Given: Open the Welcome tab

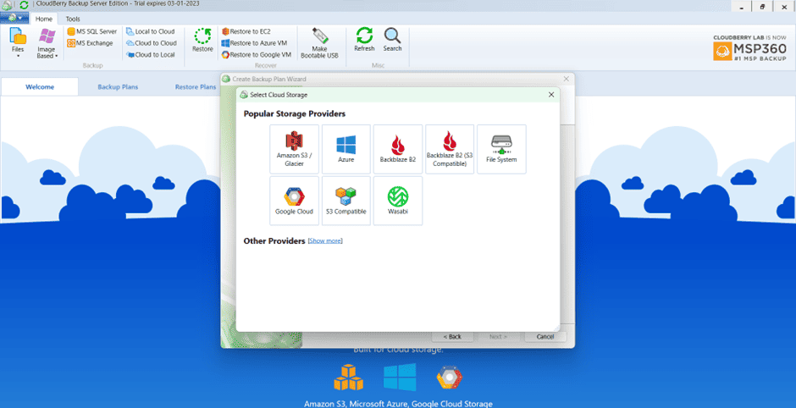Looking at the screenshot, I should coord(40,87).
